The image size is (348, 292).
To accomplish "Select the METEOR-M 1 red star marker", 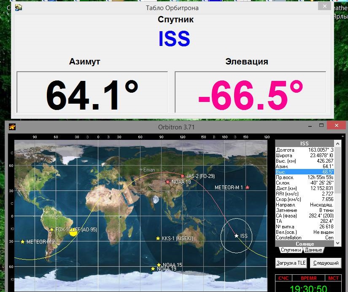I will click(x=247, y=188).
